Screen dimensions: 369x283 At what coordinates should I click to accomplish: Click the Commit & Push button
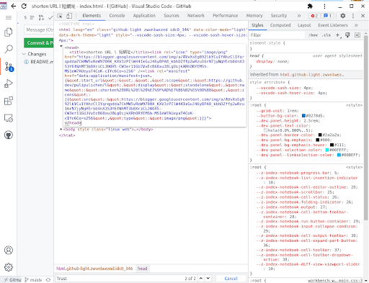(39, 43)
